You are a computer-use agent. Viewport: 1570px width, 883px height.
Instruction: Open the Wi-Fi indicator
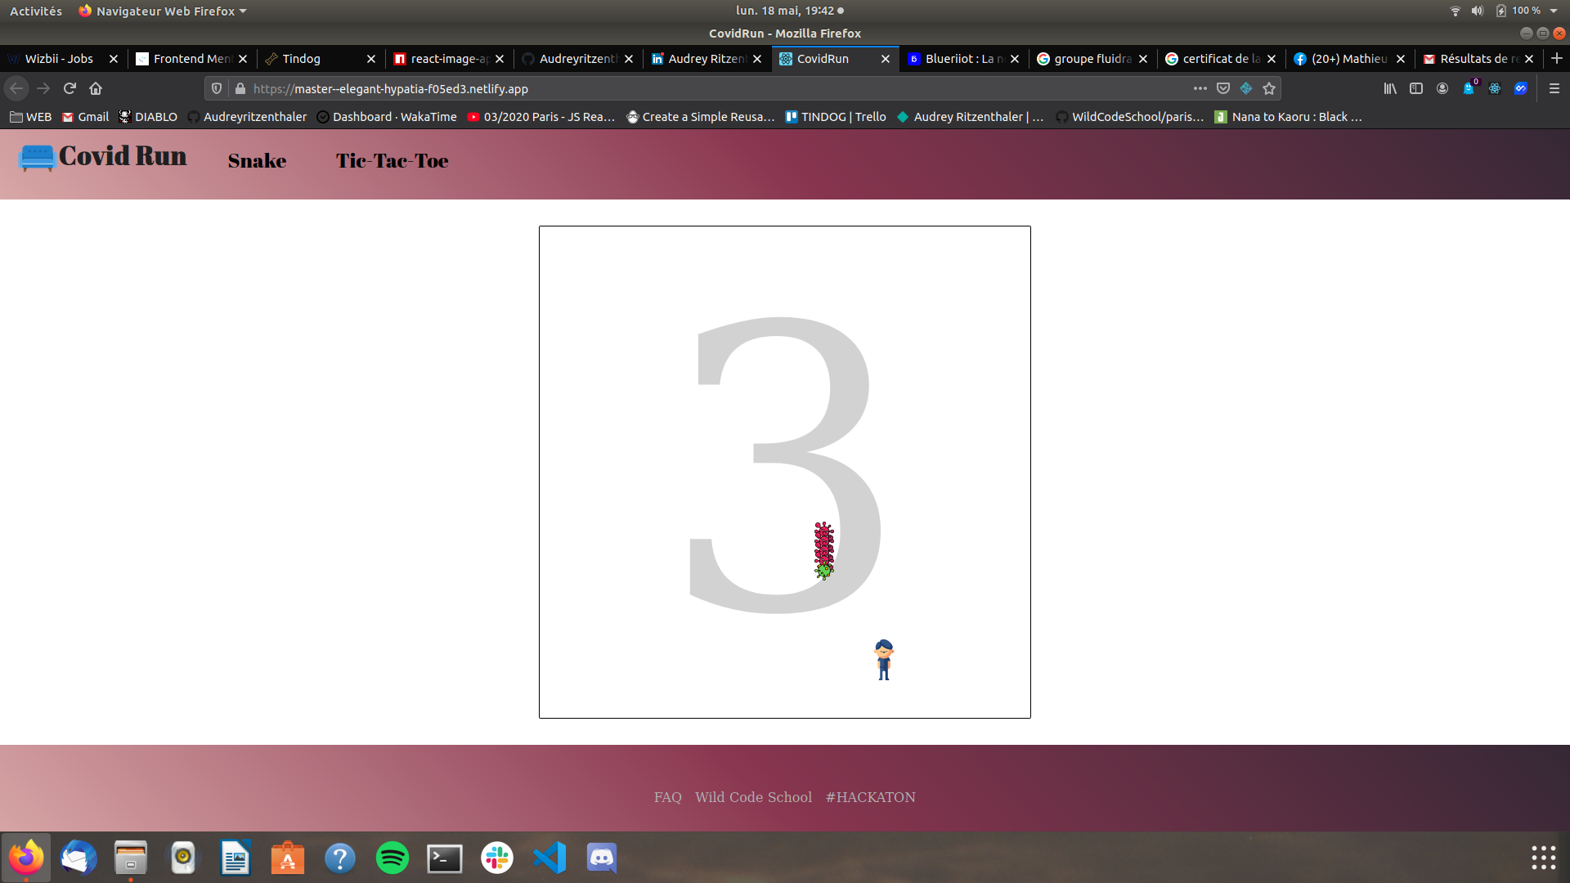coord(1455,11)
